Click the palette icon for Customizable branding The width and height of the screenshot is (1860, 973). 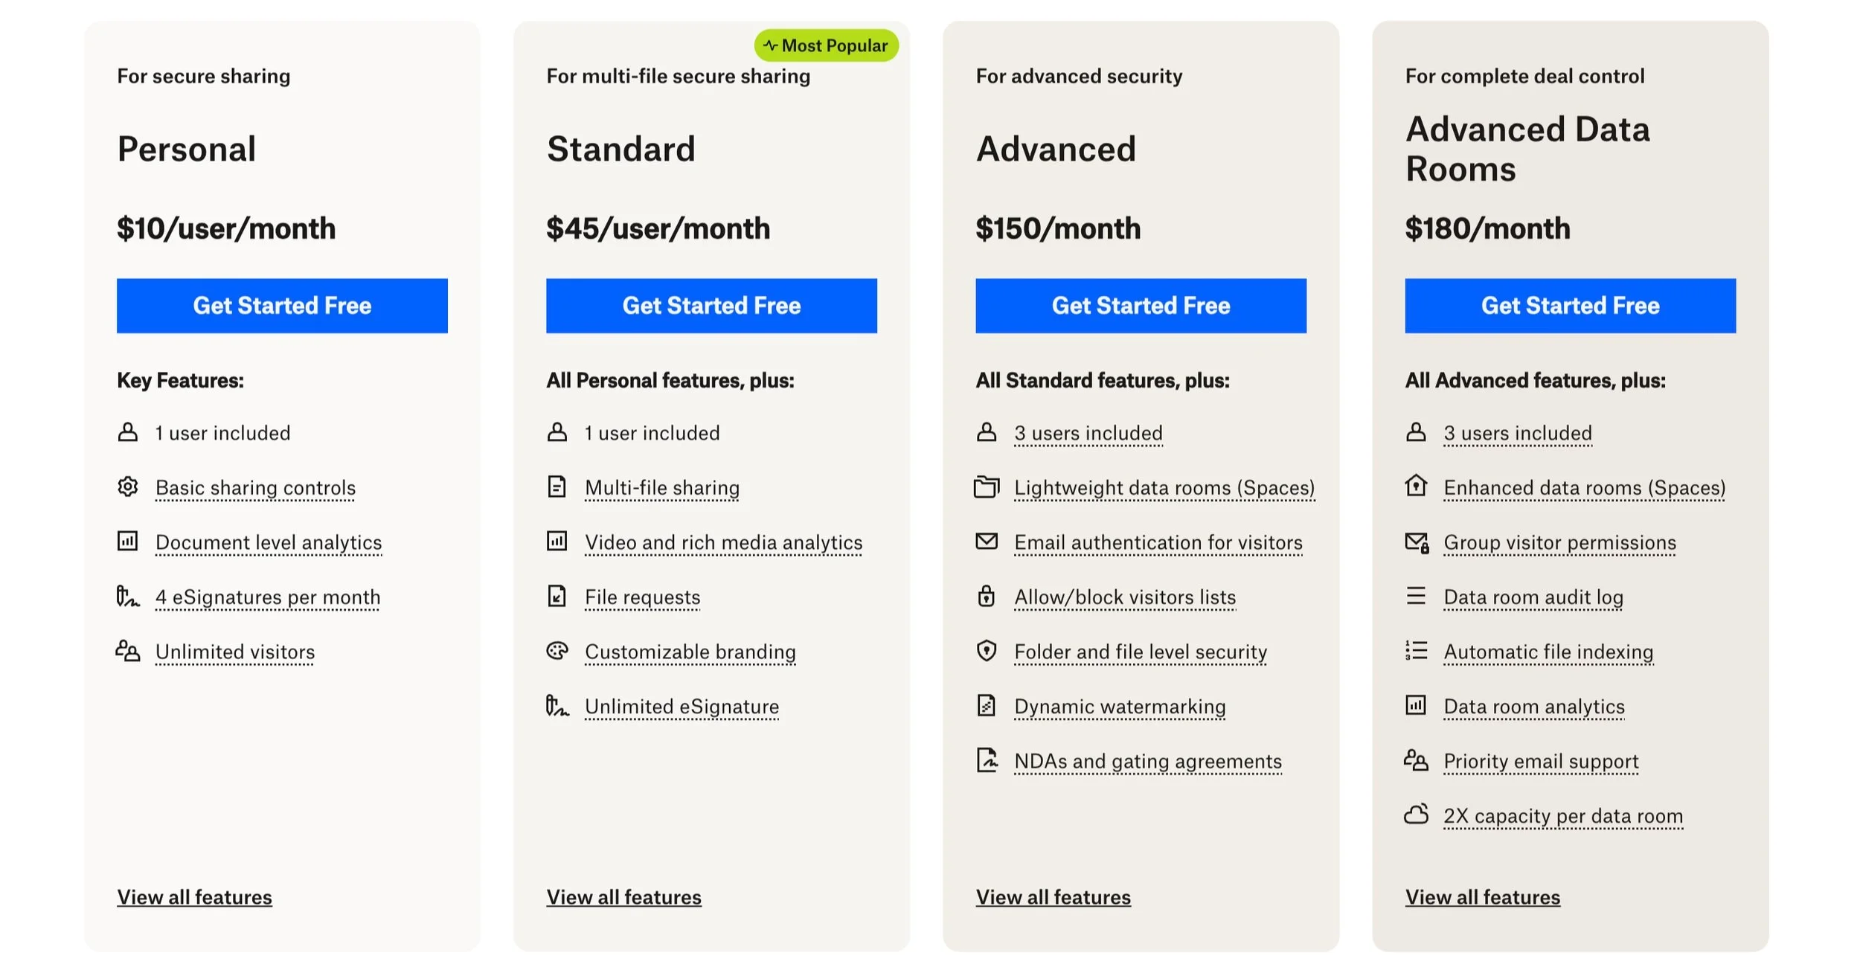tap(557, 651)
